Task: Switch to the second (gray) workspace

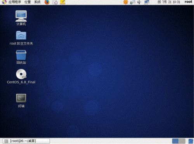Action: click(182, 141)
